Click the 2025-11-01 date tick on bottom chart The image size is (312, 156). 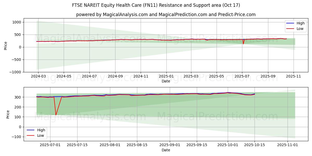tap(287, 145)
